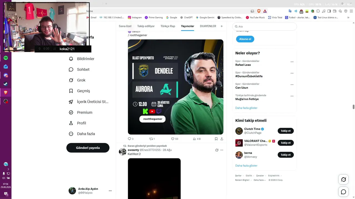355x199 pixels.
Task: Open Brave VPN shield icon
Action: (346, 11)
